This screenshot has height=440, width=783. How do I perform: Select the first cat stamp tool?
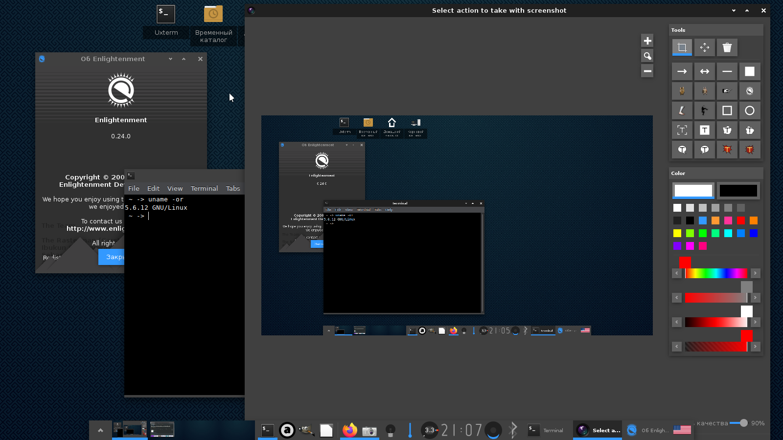tap(682, 91)
